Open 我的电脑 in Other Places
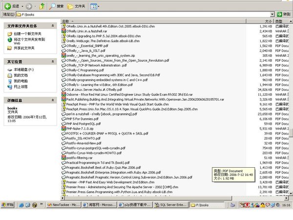Viewport: 293px width, 220px height. point(21,81)
